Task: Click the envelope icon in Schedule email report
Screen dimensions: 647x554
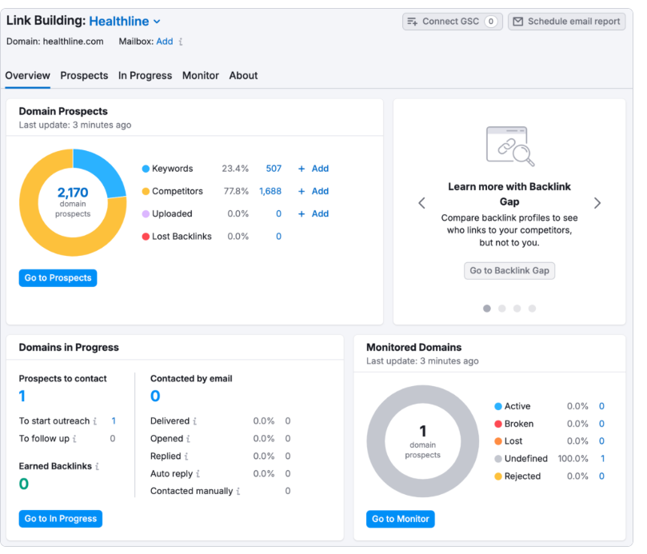Action: tap(518, 22)
